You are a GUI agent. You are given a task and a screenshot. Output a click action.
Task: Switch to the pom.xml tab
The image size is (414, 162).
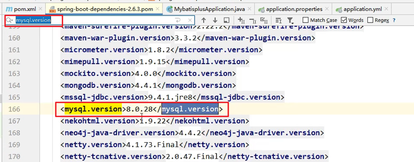coord(21,9)
